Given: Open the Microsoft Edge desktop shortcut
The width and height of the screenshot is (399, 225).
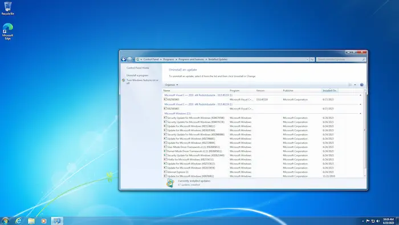Looking at the screenshot, I should (x=7, y=31).
